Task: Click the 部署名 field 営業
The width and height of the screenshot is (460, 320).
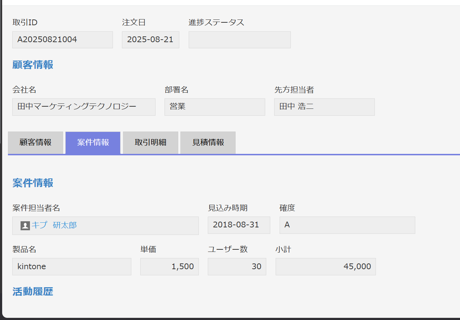Action: 215,107
